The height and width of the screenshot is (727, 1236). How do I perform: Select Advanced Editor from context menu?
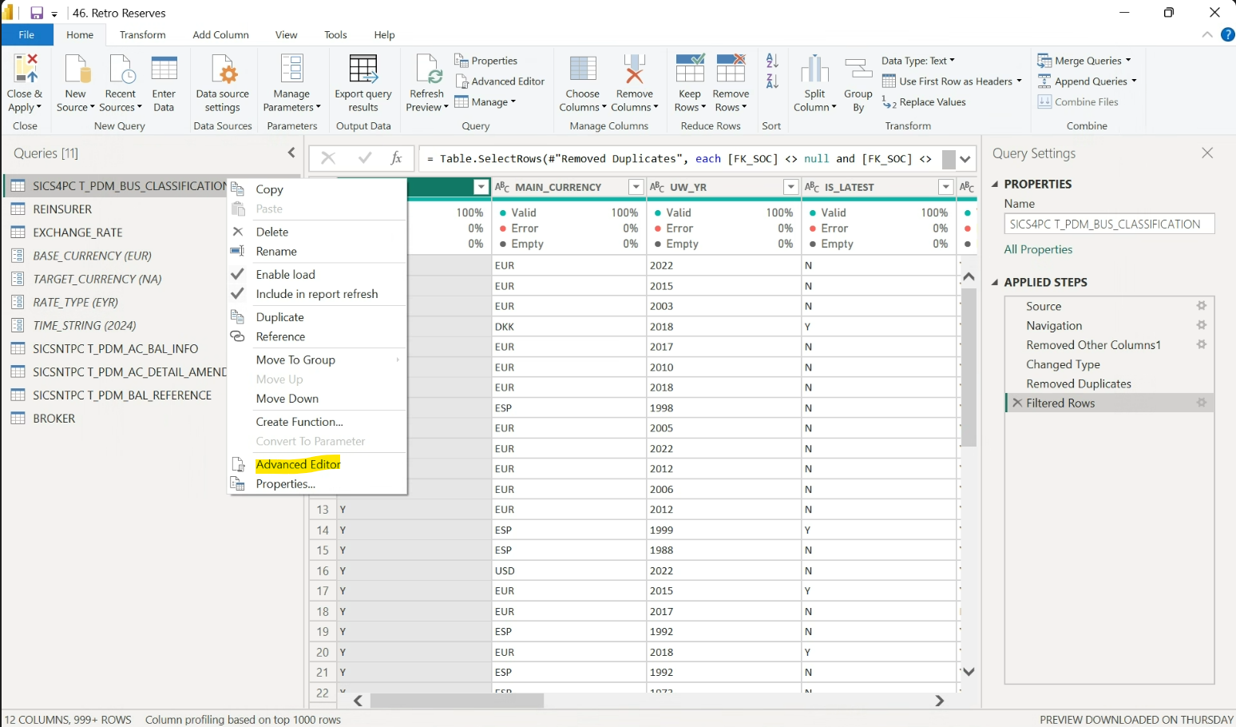[298, 464]
